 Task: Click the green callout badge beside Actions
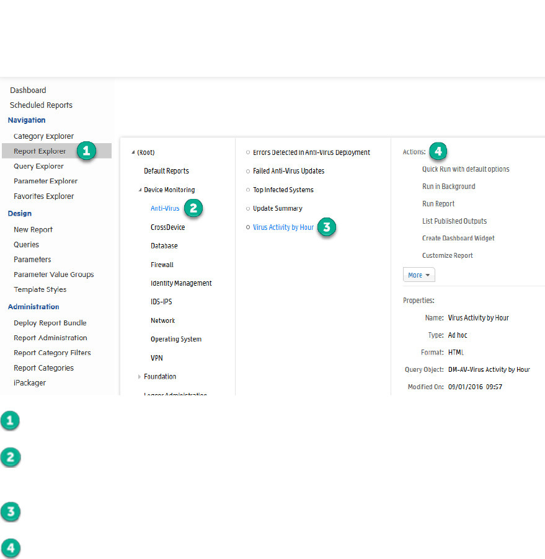(x=438, y=151)
